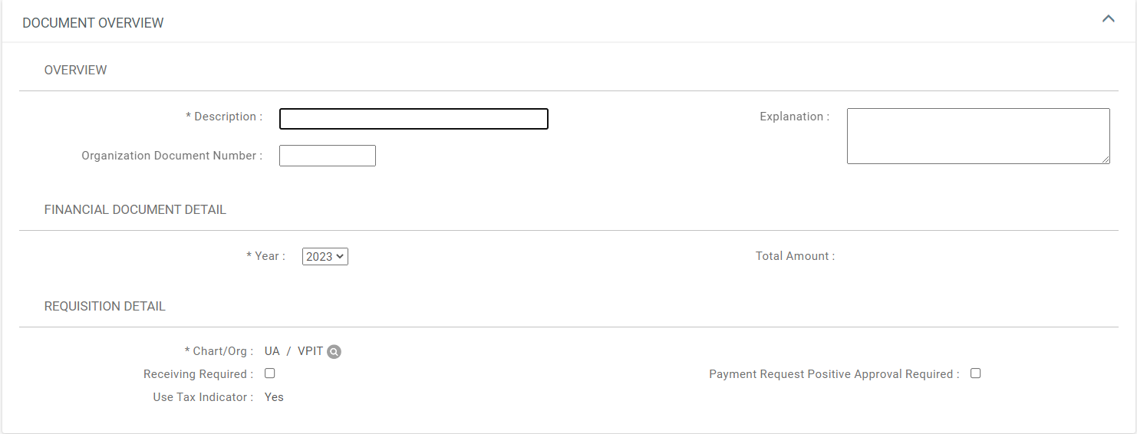Click the VPIT organization code
Screen dimensions: 1137x434
310,351
